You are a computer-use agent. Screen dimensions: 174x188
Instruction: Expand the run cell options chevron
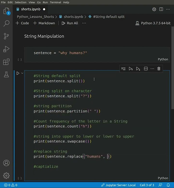[x=22, y=73]
